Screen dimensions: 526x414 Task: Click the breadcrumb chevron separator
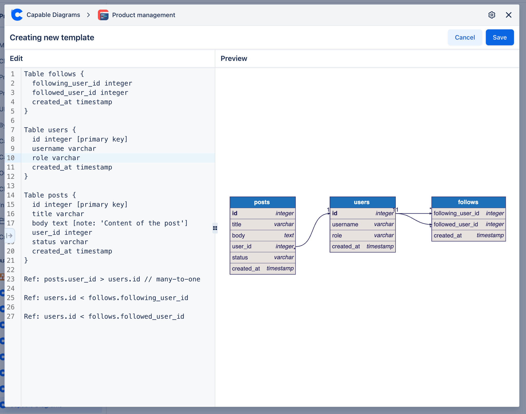89,15
